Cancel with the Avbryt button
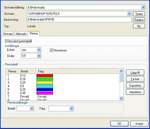The width and height of the screenshot is (150, 129). [139, 124]
